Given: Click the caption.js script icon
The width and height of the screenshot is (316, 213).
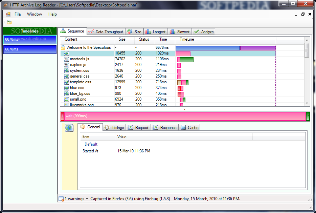Looking at the screenshot, I should point(67,65).
